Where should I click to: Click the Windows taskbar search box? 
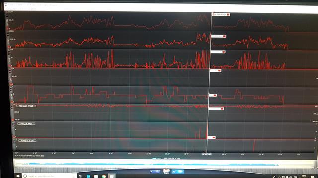[x=49, y=176]
